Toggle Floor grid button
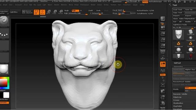196x110 pixels. pos(163,58)
